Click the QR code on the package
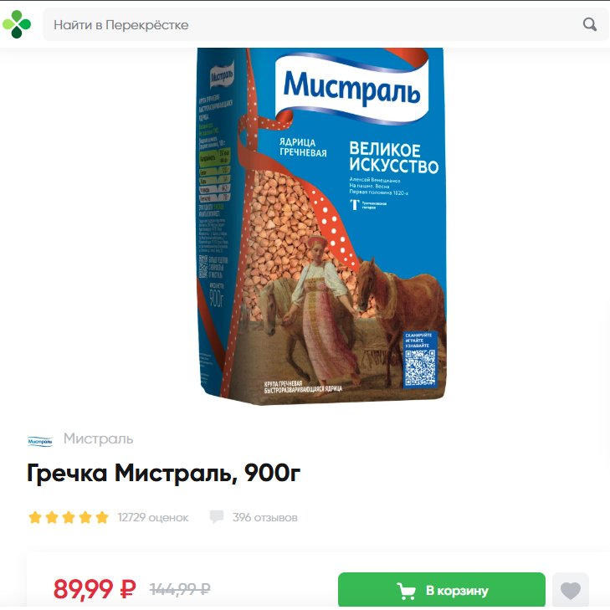 [420, 367]
